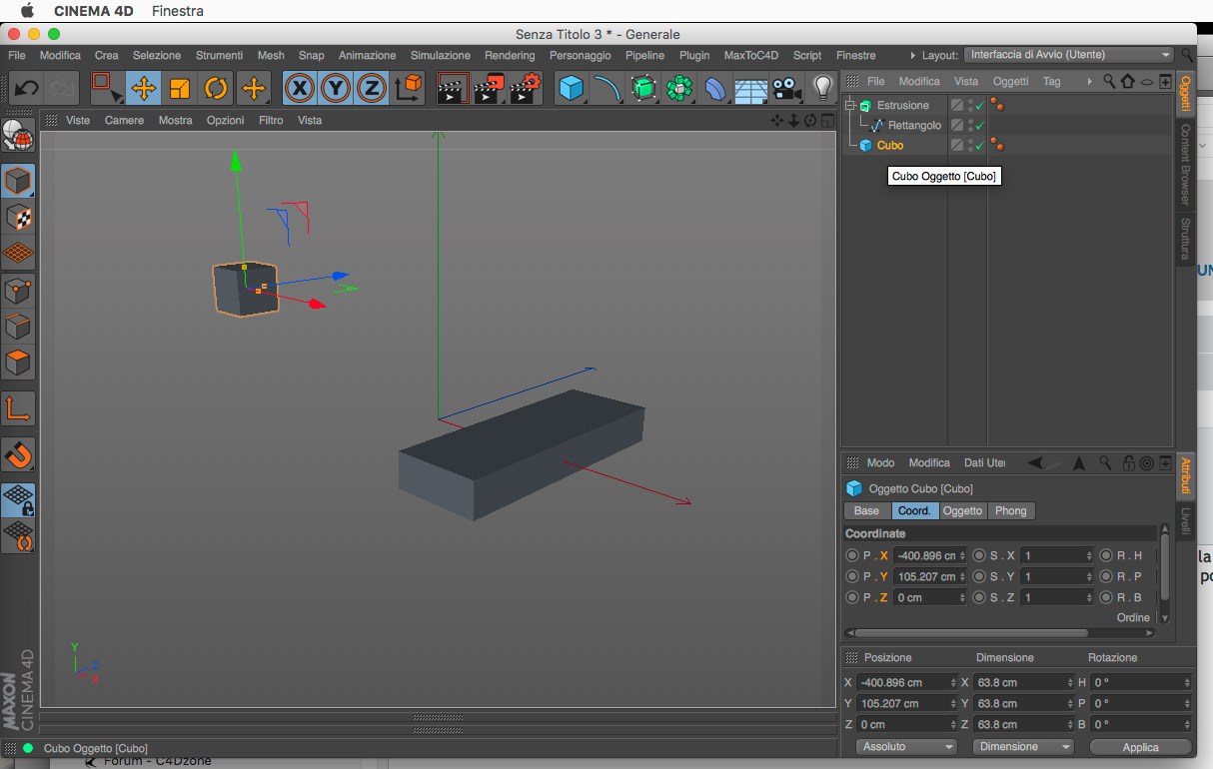Open the Oggetto attribute tab
This screenshot has height=769, width=1213.
tap(963, 510)
